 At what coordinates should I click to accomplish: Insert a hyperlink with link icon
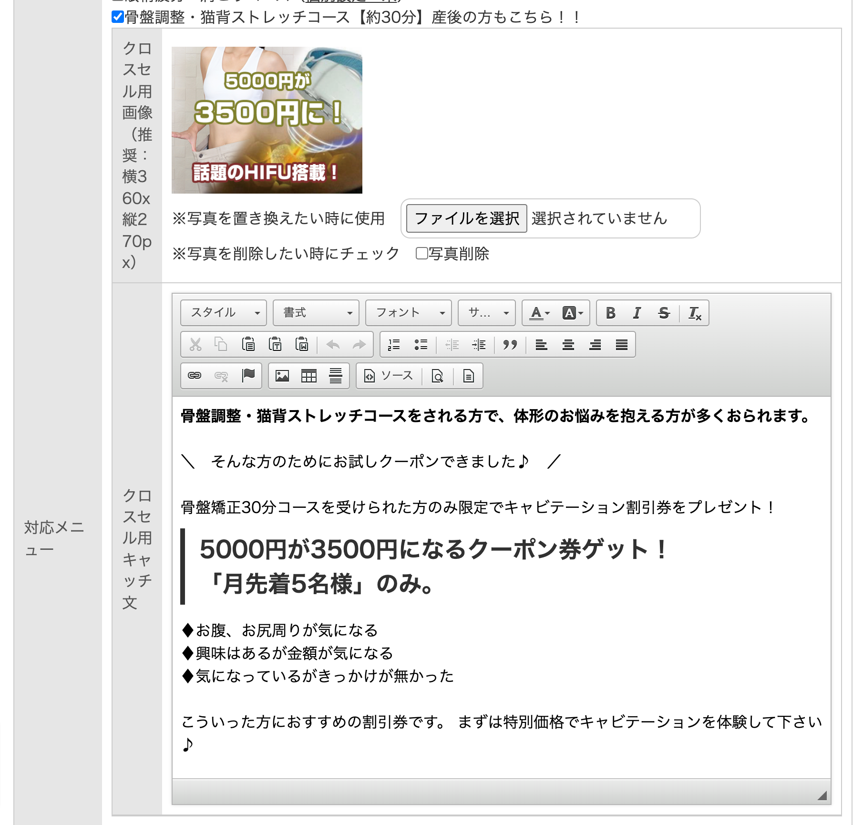pos(195,376)
